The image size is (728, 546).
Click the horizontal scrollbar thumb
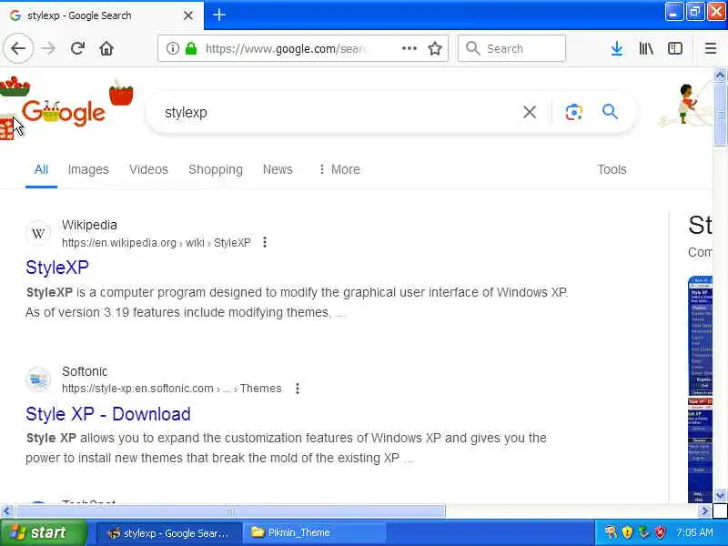click(230, 511)
